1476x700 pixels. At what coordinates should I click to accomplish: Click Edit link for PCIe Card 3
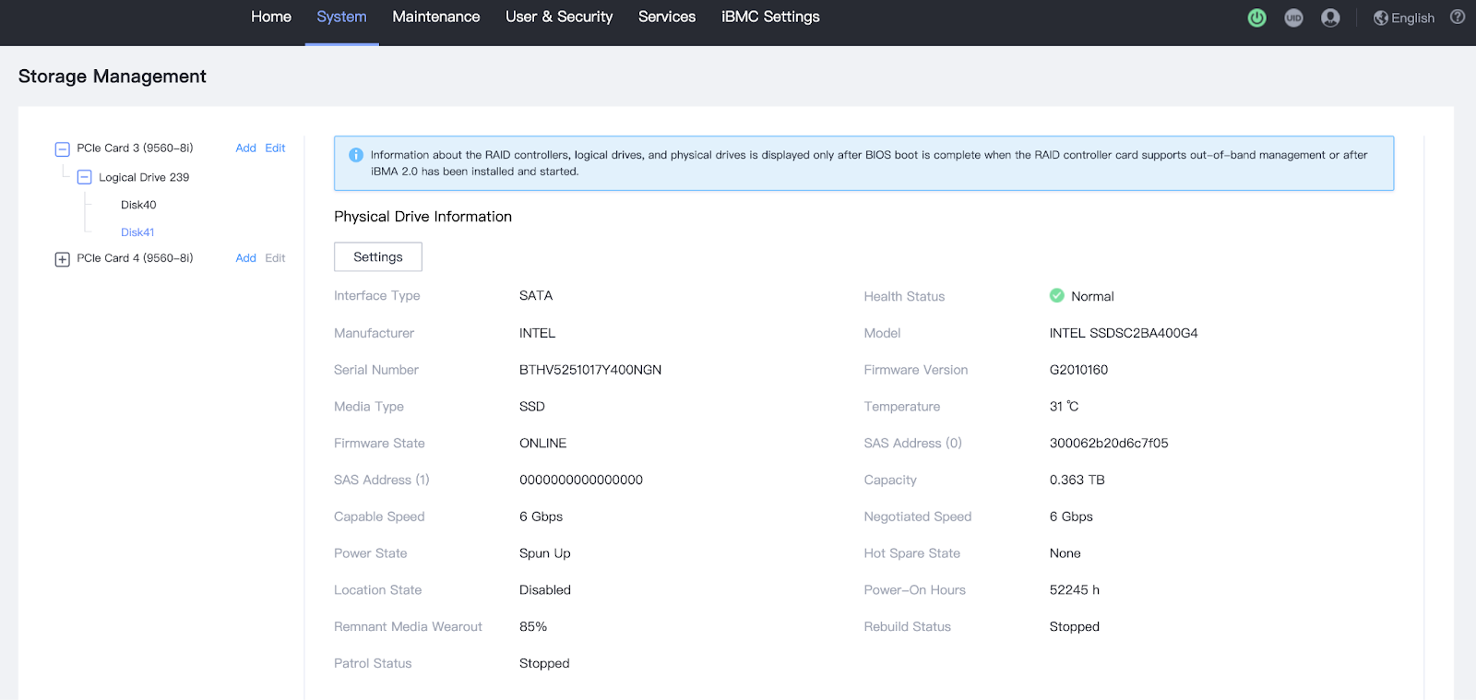pyautogui.click(x=275, y=148)
